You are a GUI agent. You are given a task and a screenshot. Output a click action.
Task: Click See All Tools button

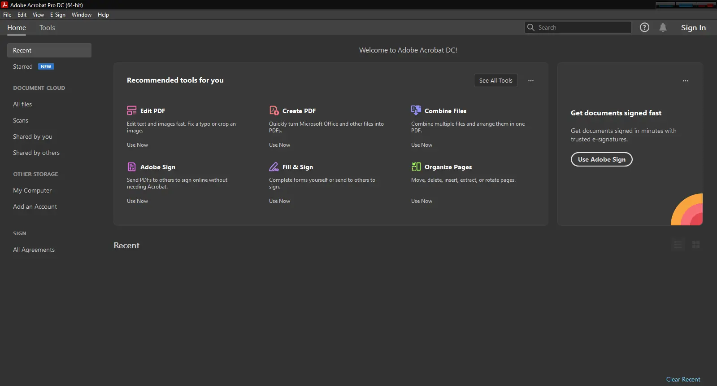click(496, 80)
